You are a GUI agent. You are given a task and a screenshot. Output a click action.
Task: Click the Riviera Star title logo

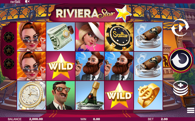(90, 13)
